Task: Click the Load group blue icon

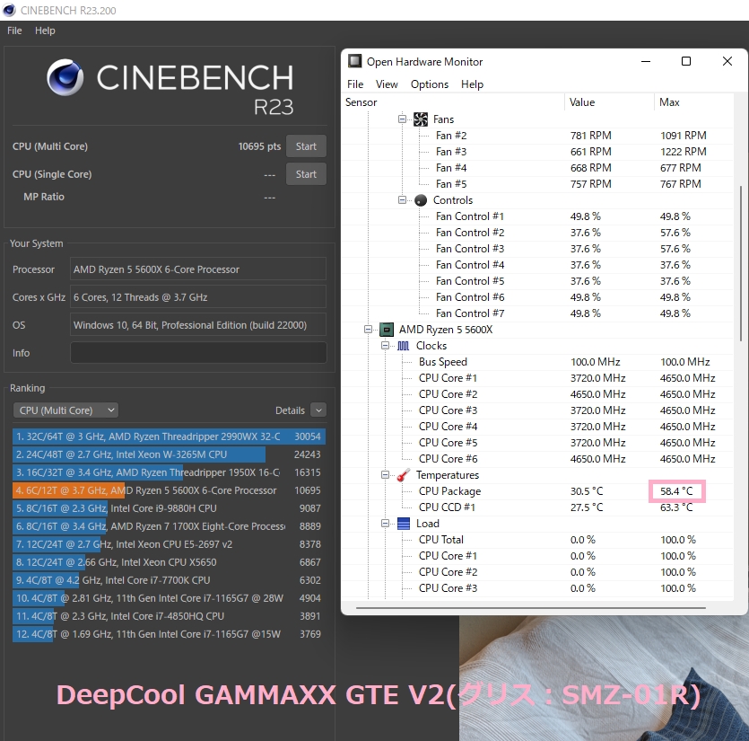Action: pos(404,524)
